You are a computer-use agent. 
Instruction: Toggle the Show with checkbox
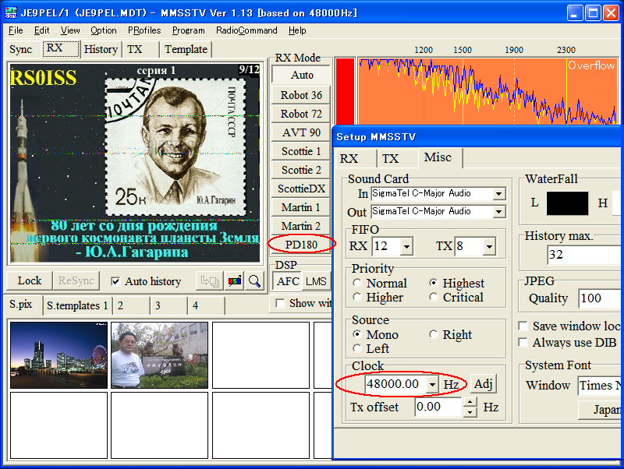tap(280, 303)
